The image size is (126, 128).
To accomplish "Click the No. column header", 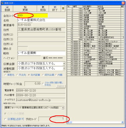I will (x=70, y=6).
